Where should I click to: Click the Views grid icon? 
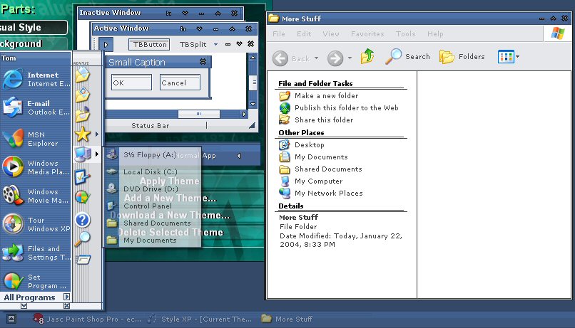pyautogui.click(x=506, y=57)
